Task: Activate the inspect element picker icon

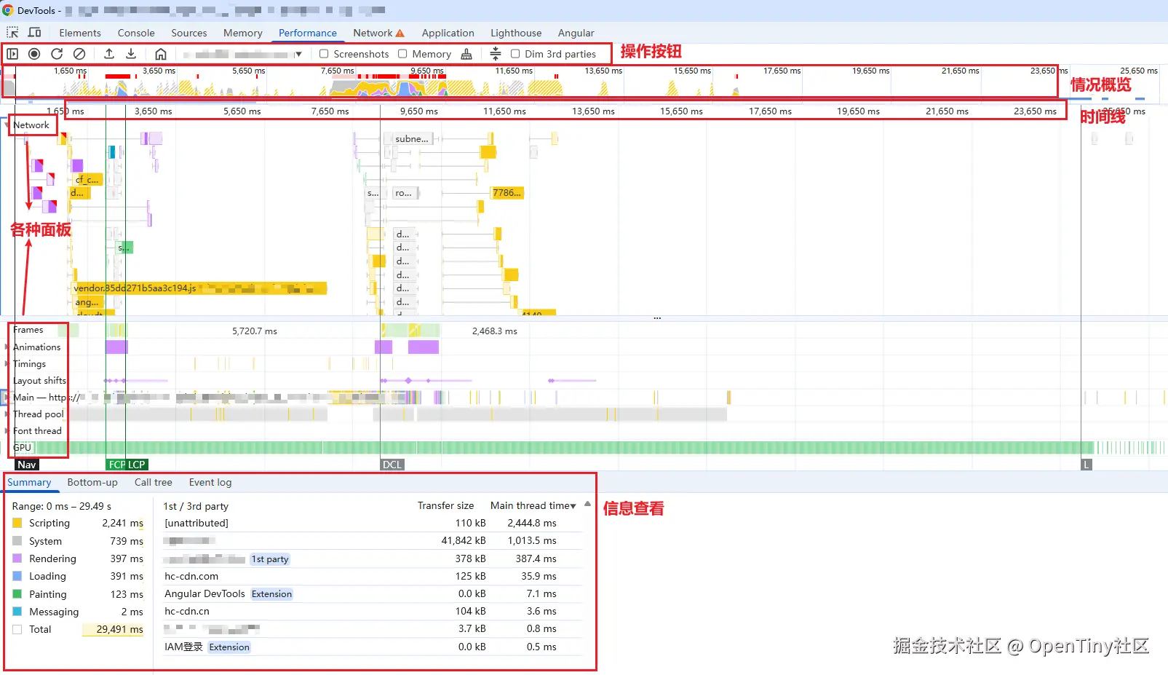Action: [12, 33]
